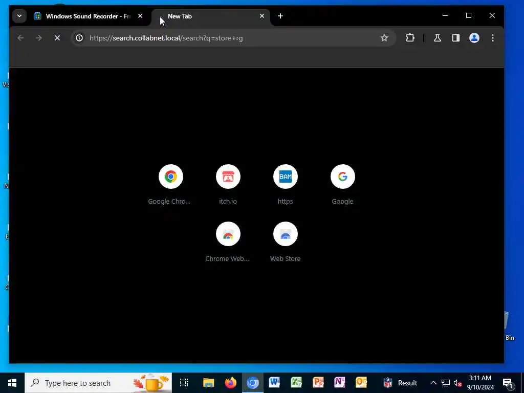Launch Word from the taskbar
The width and height of the screenshot is (524, 393).
274,383
